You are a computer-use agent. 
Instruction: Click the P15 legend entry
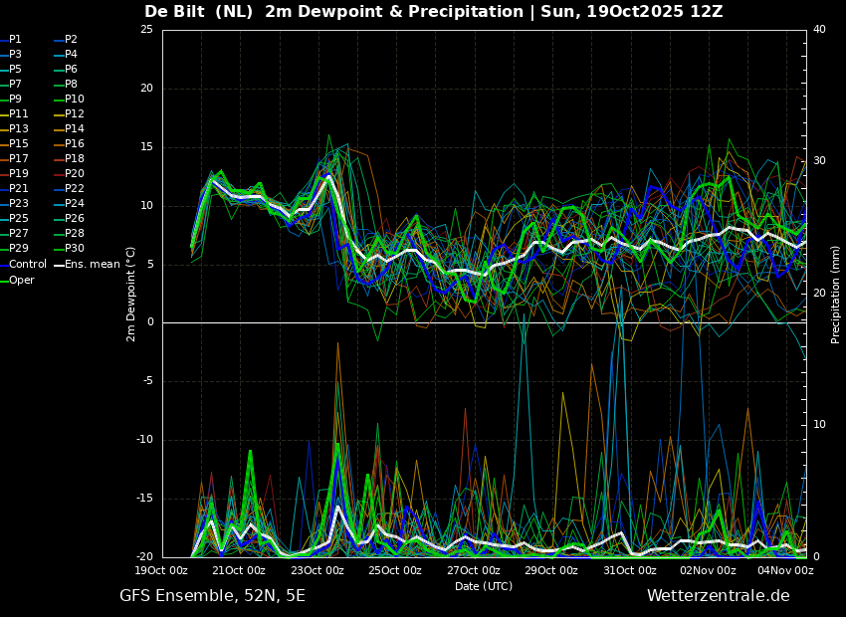coord(14,143)
